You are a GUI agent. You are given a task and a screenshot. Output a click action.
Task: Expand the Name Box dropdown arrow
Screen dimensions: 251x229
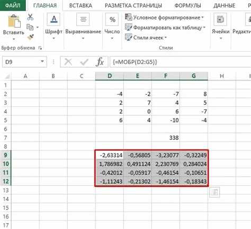42,61
